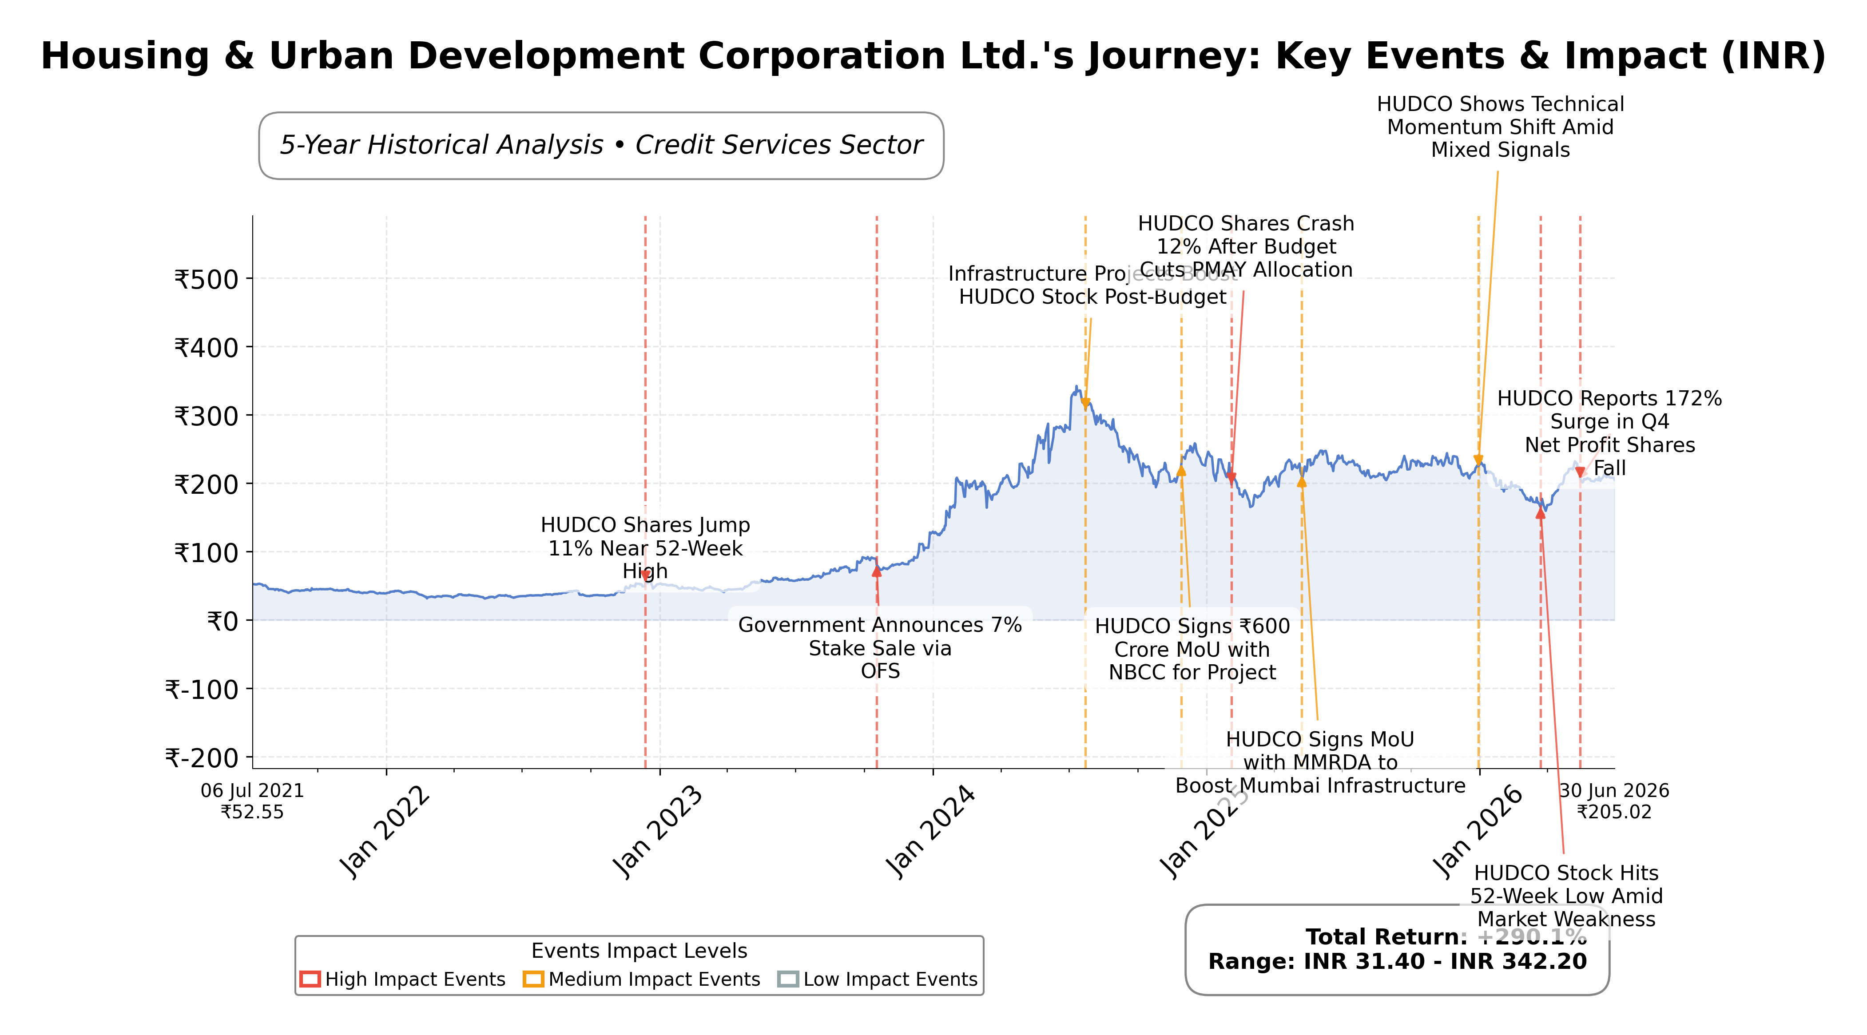Image resolution: width=1867 pixels, height=1035 pixels.
Task: Click the ₹400 y-axis label
Action: [x=206, y=347]
